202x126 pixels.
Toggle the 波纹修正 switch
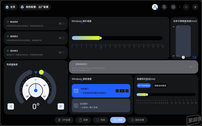pos(62,53)
